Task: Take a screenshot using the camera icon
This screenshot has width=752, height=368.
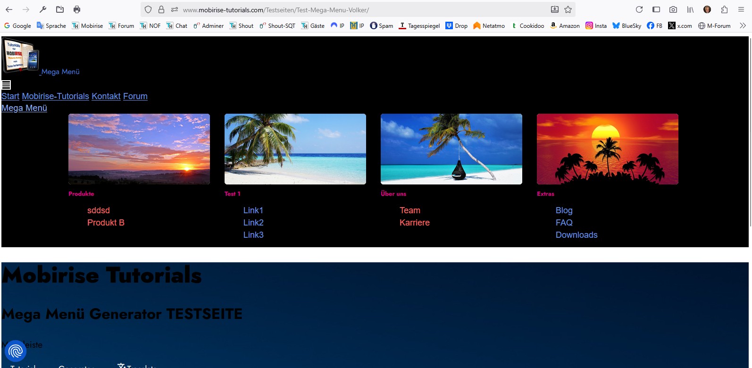Action: pos(673,9)
